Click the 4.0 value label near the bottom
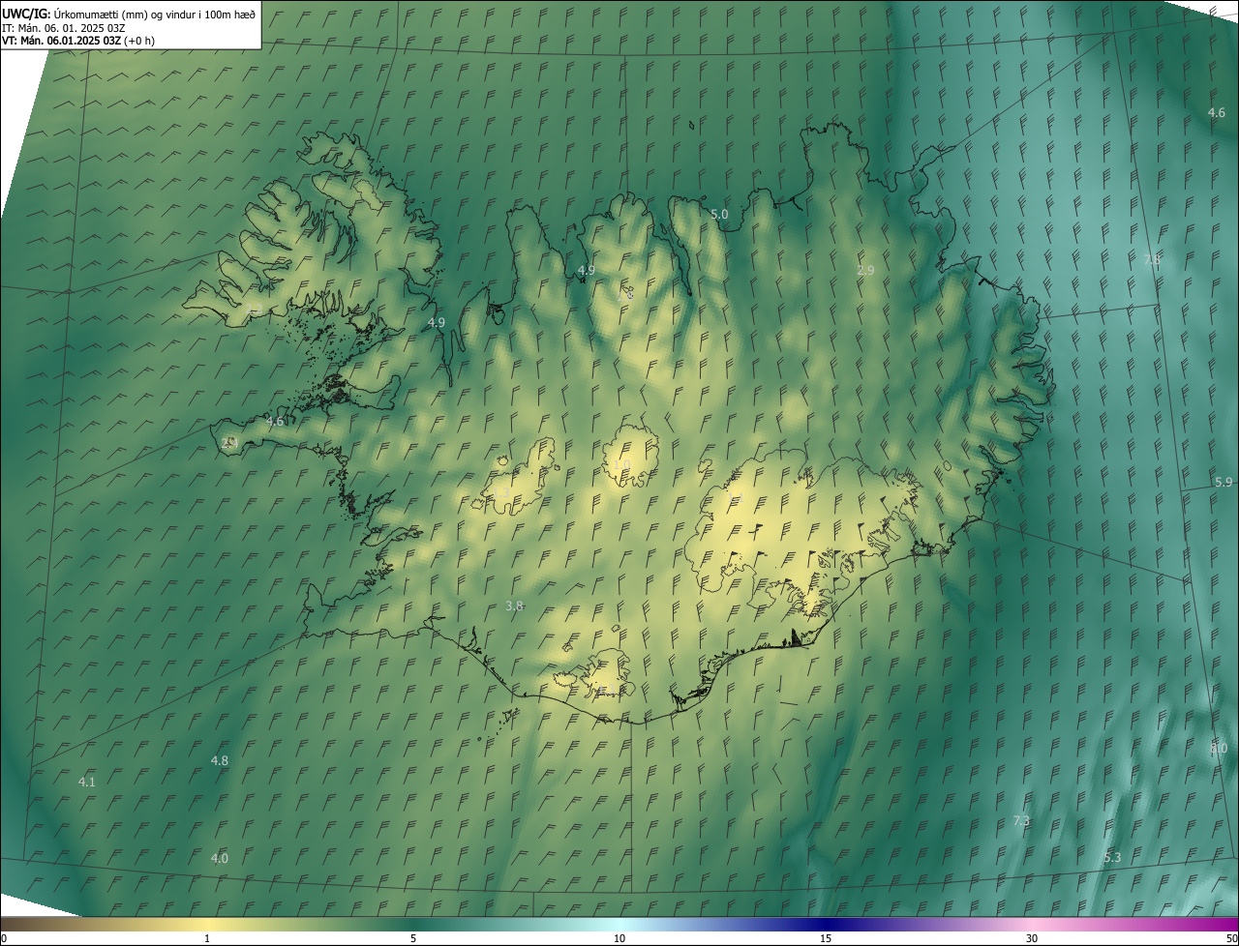Image resolution: width=1239 pixels, height=946 pixels. [x=220, y=858]
